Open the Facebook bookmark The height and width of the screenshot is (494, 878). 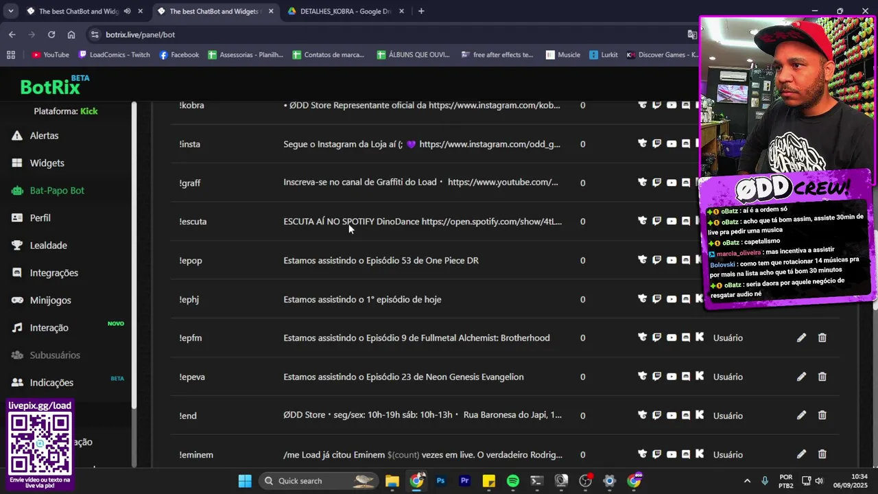pos(179,55)
